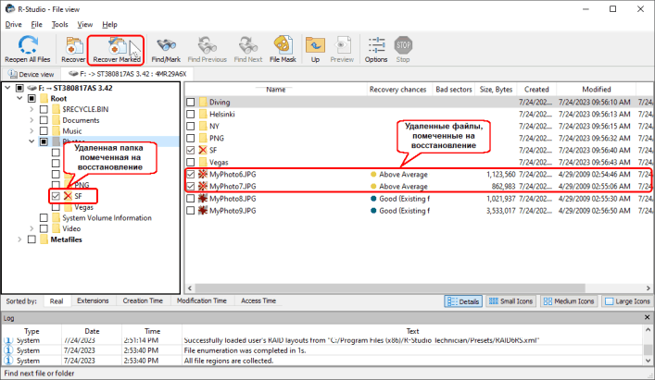Expand the Documents tree node
Viewport: 655px width, 380px height.
[x=31, y=120]
